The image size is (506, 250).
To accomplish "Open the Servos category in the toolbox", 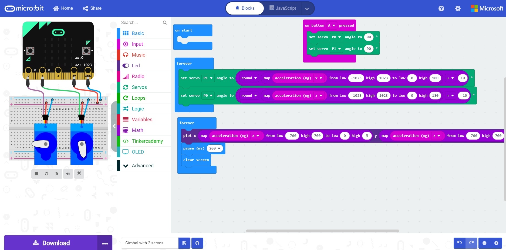I will click(x=139, y=87).
